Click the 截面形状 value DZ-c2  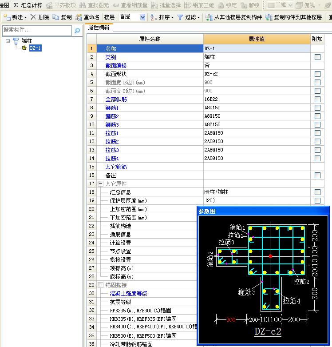(x=257, y=74)
